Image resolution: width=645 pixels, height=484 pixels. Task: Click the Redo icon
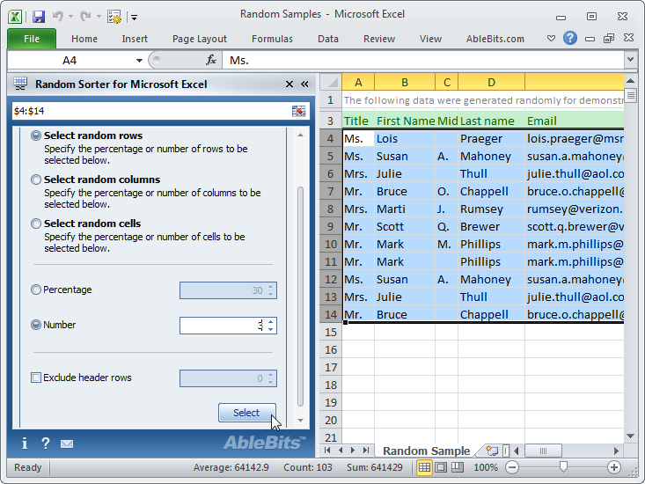point(85,17)
